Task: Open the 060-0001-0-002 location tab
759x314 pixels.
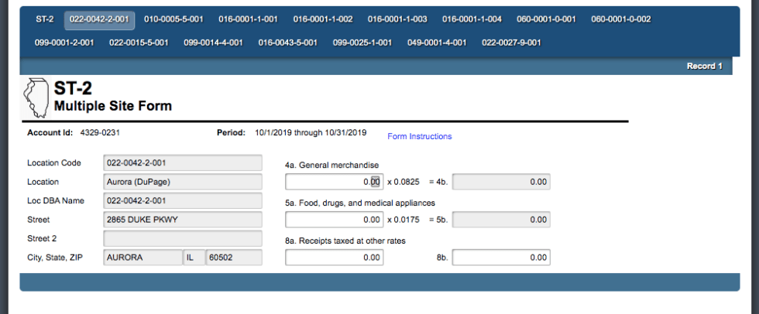Action: [620, 19]
